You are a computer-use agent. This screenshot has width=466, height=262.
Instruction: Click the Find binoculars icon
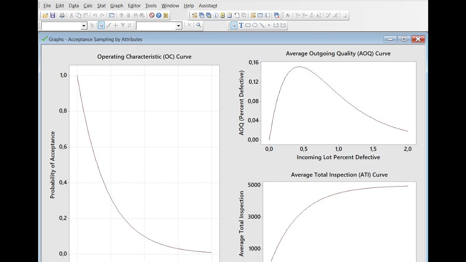[x=135, y=15]
